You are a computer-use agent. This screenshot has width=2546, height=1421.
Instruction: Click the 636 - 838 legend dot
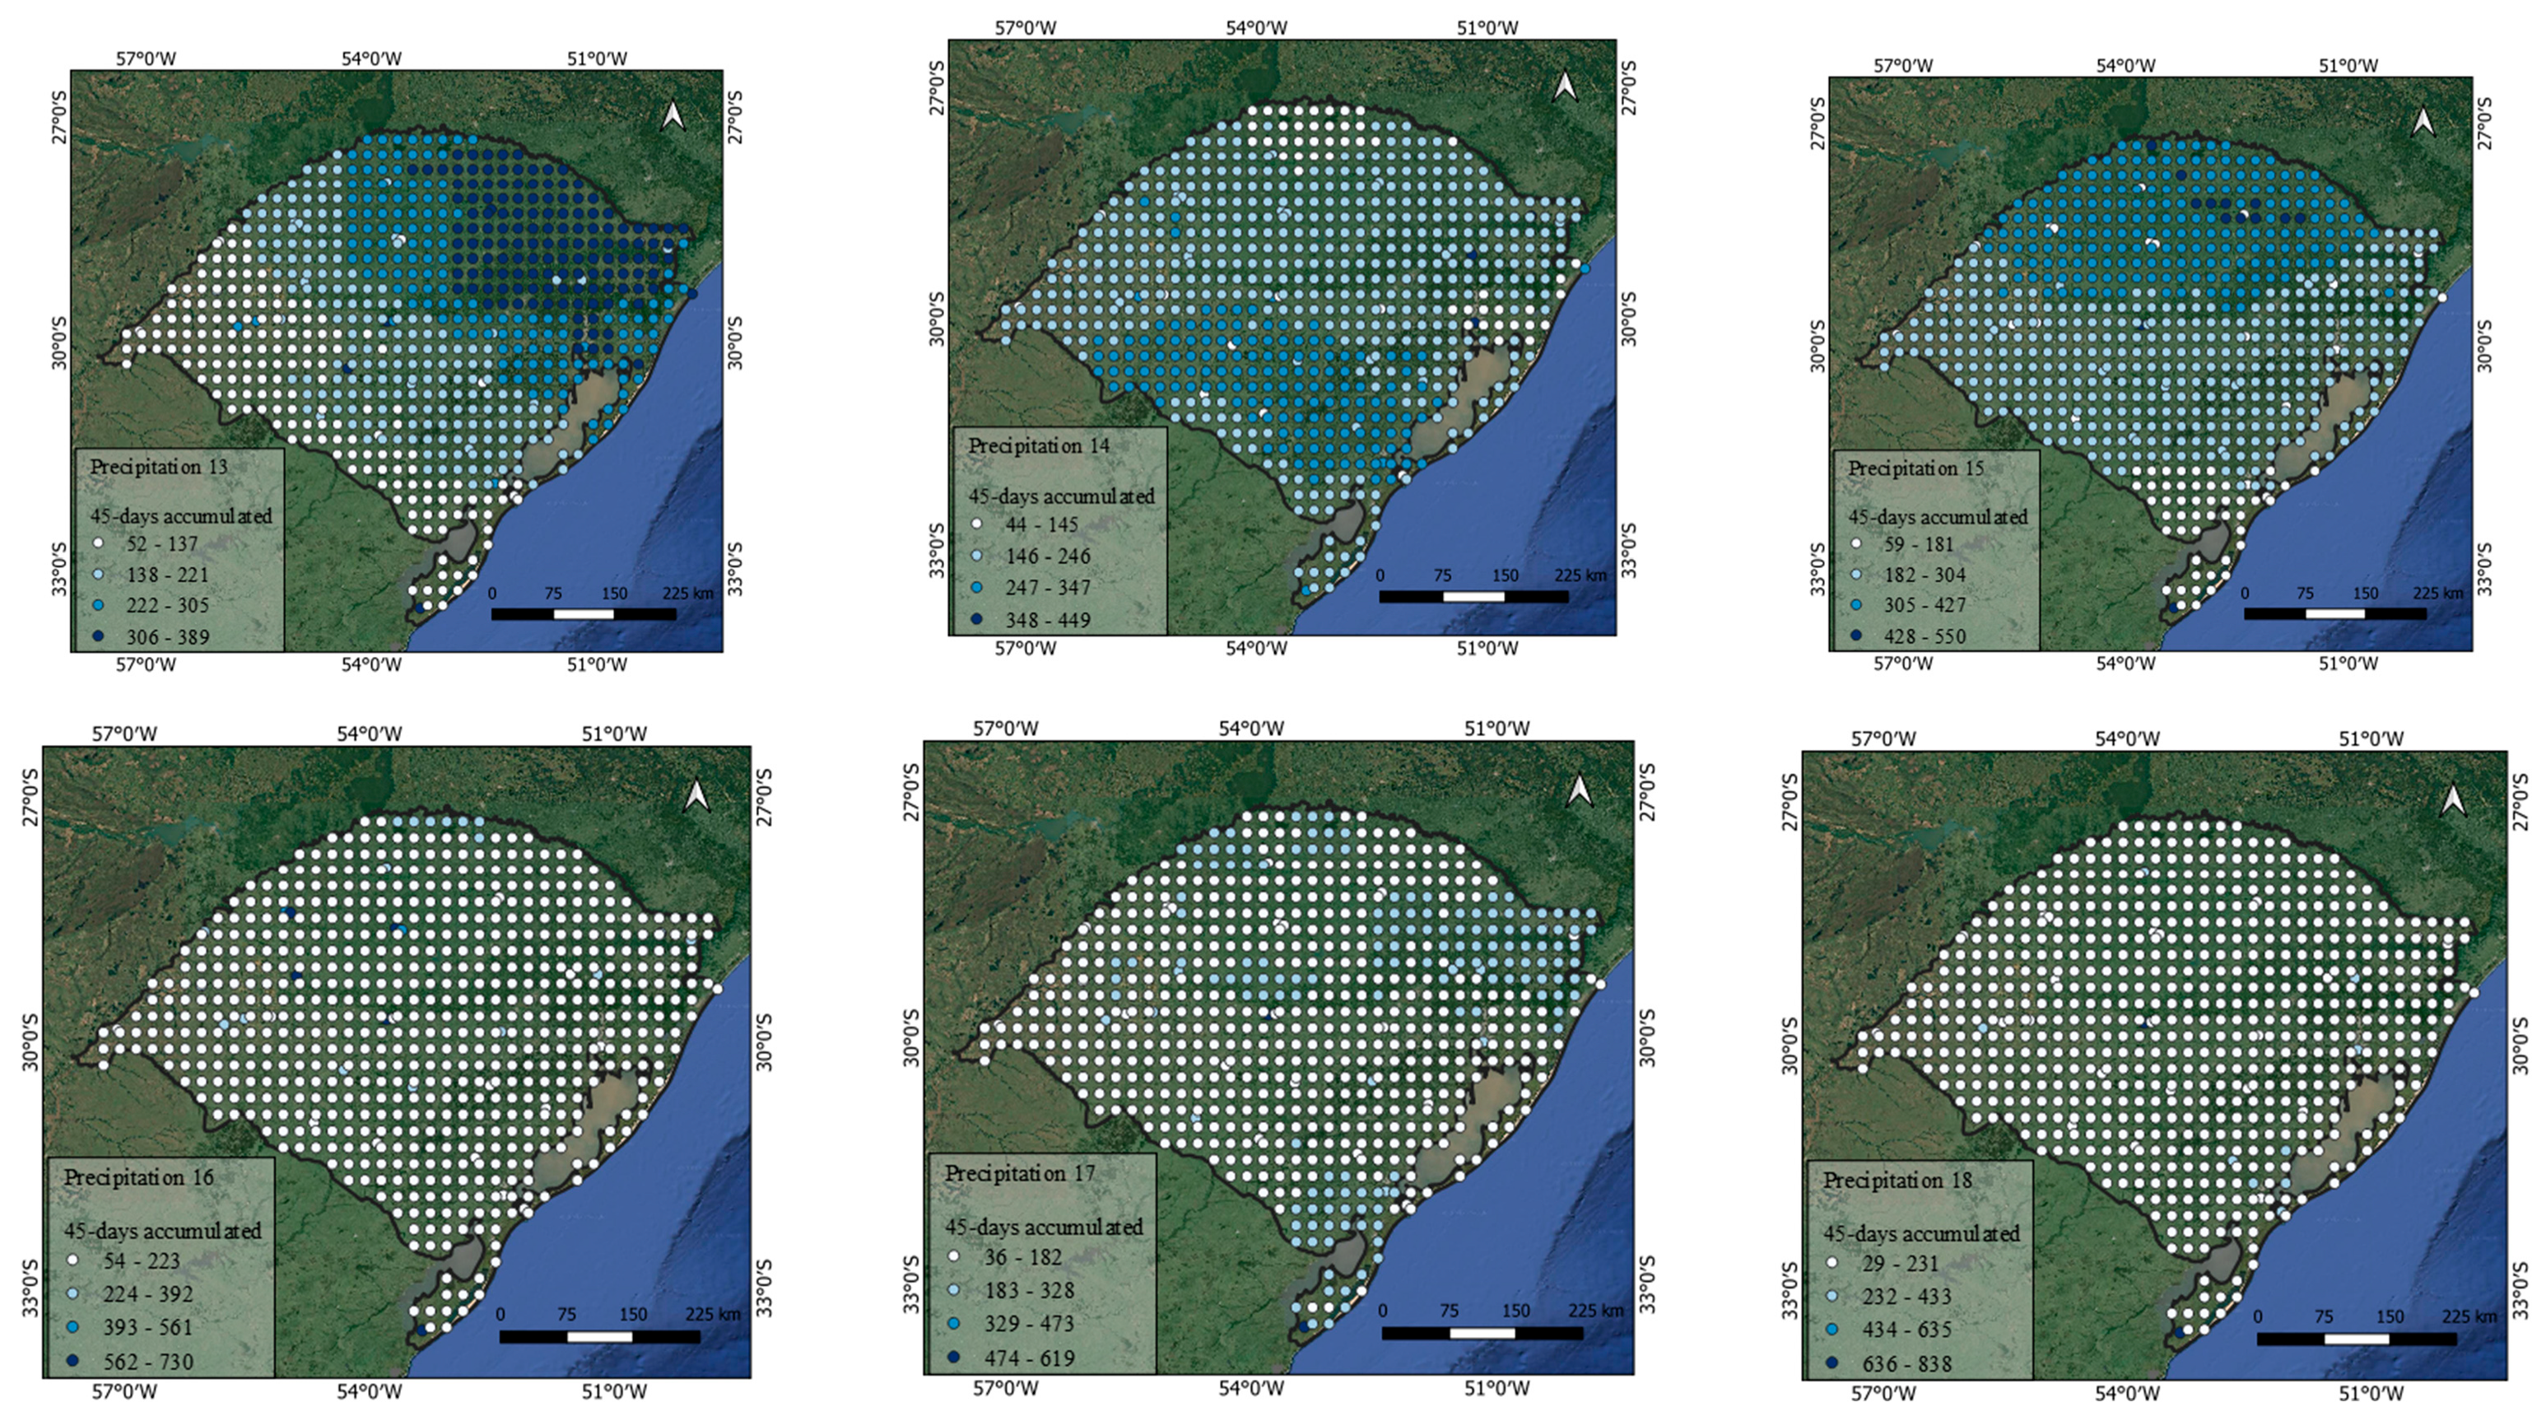[1832, 1363]
